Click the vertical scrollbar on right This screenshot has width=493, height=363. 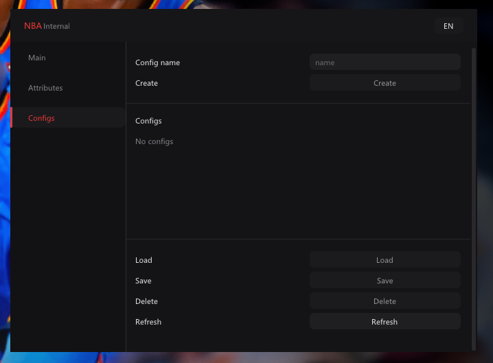[x=474, y=199]
